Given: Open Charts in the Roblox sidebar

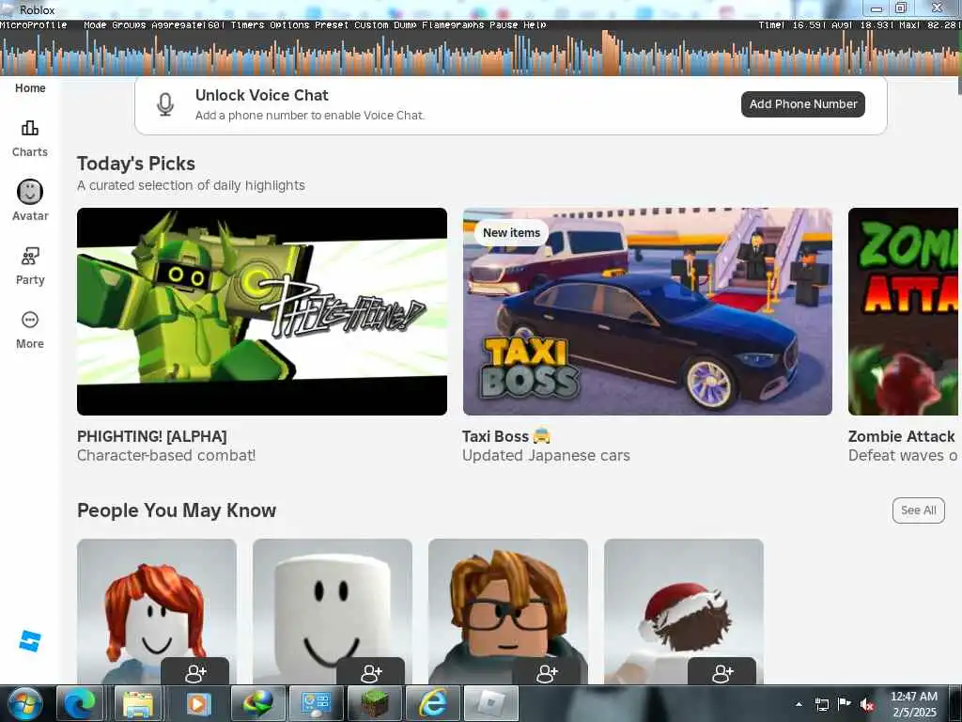Looking at the screenshot, I should click(x=29, y=139).
